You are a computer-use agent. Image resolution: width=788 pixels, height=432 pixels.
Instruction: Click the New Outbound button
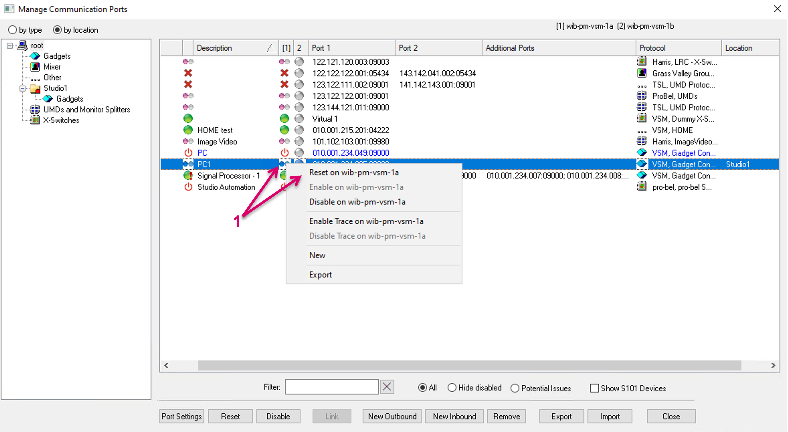pos(392,416)
